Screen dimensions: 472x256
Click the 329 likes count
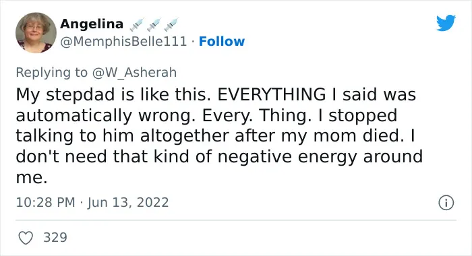point(55,237)
